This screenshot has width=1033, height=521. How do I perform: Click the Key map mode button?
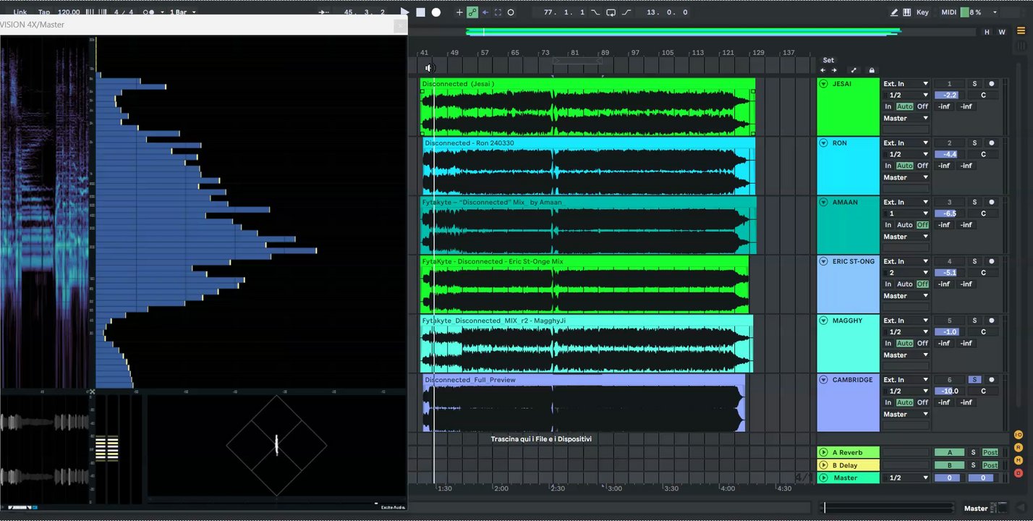point(922,12)
